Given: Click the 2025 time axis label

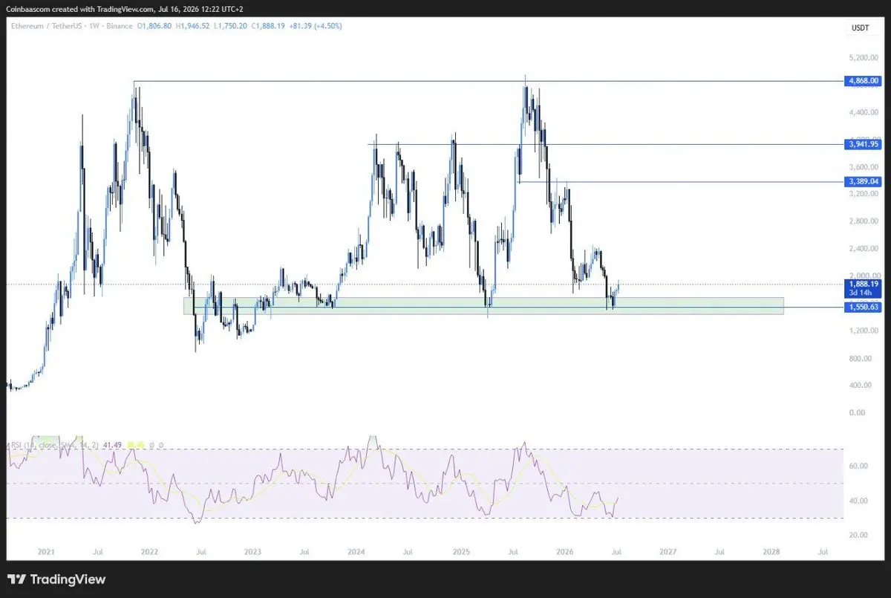Looking at the screenshot, I should tap(461, 553).
